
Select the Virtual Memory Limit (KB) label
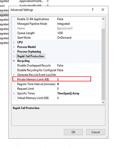click(33, 98)
